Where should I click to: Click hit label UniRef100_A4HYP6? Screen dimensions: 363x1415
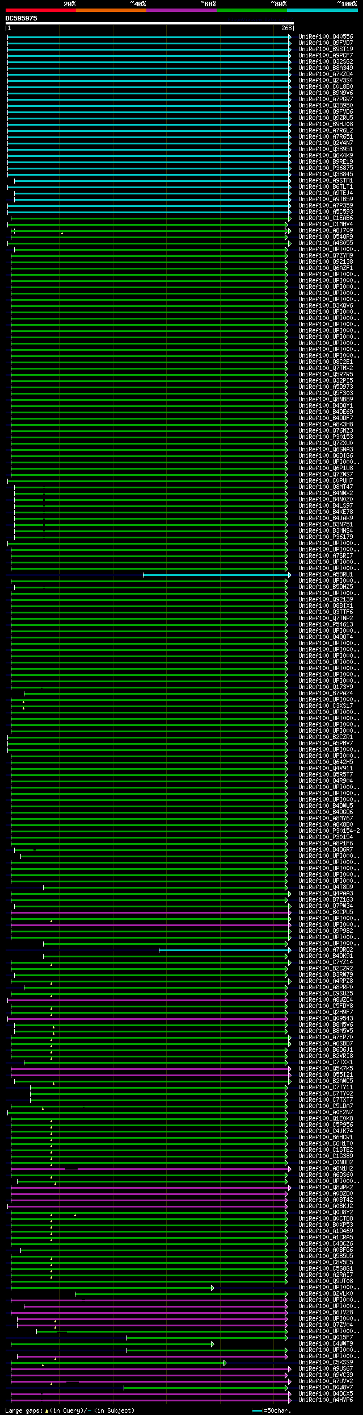(x=326, y=1400)
